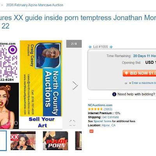Go to the previous lot using left arrow

[90, 47]
